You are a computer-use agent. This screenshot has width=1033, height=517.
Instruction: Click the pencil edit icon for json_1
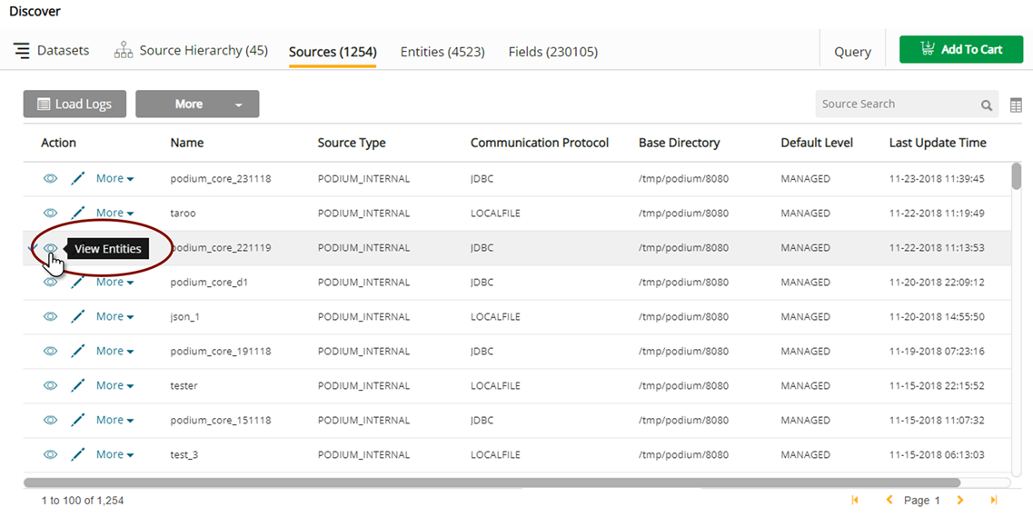(x=78, y=317)
